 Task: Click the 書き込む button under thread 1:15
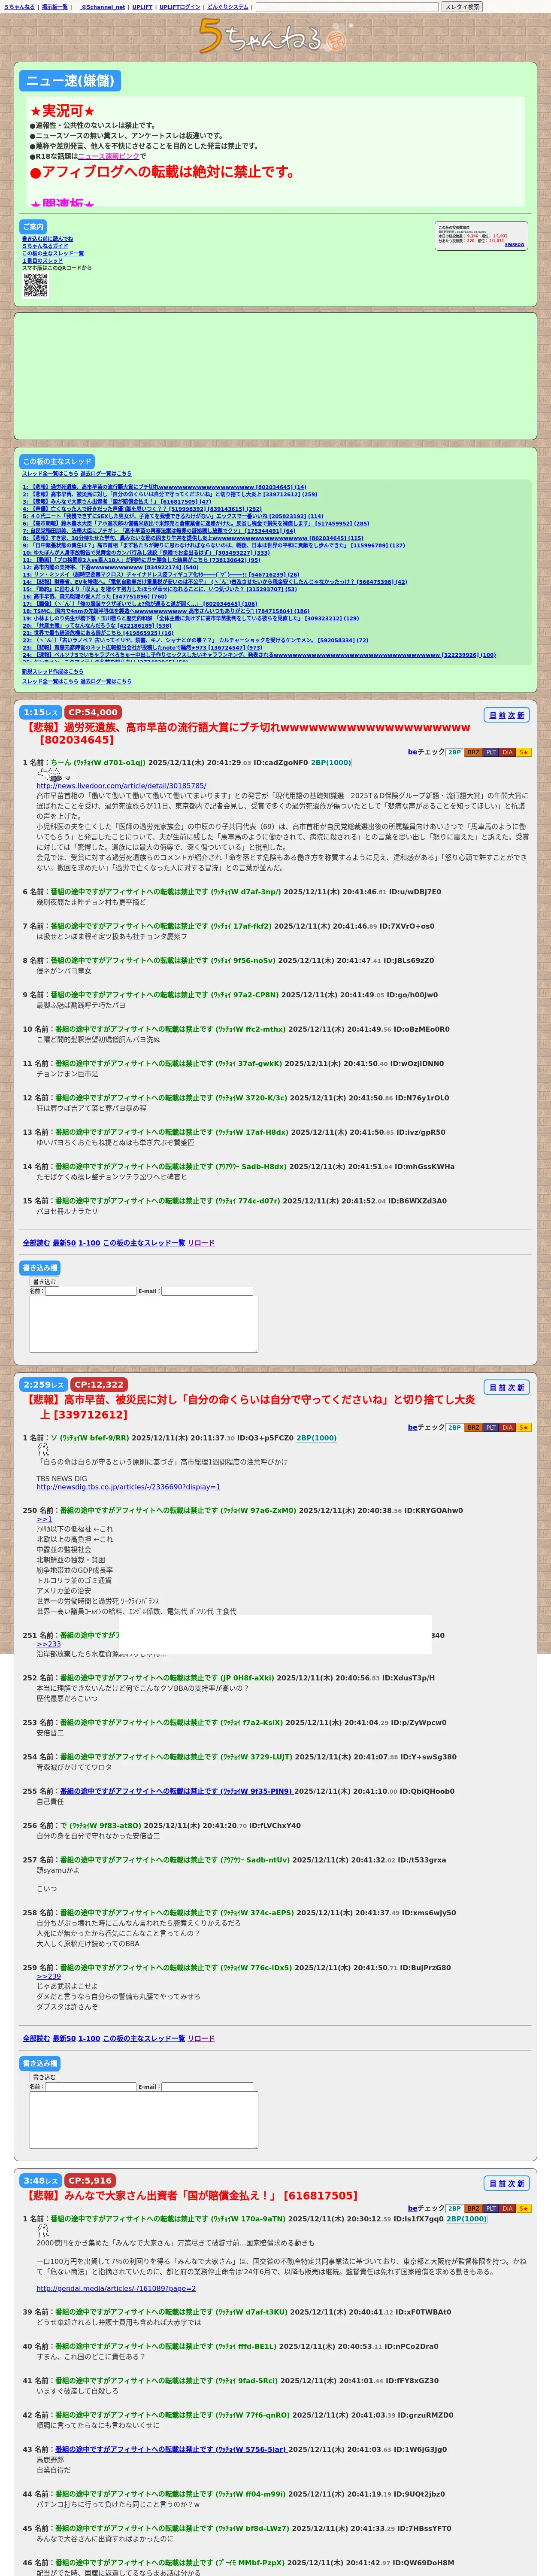pyautogui.click(x=44, y=1281)
